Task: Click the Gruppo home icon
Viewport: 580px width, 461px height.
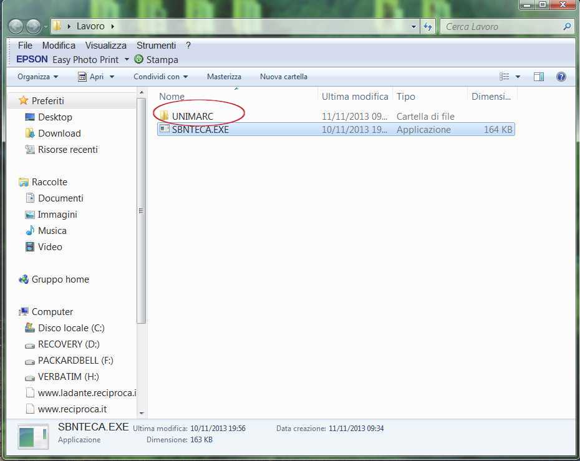Action: click(23, 279)
